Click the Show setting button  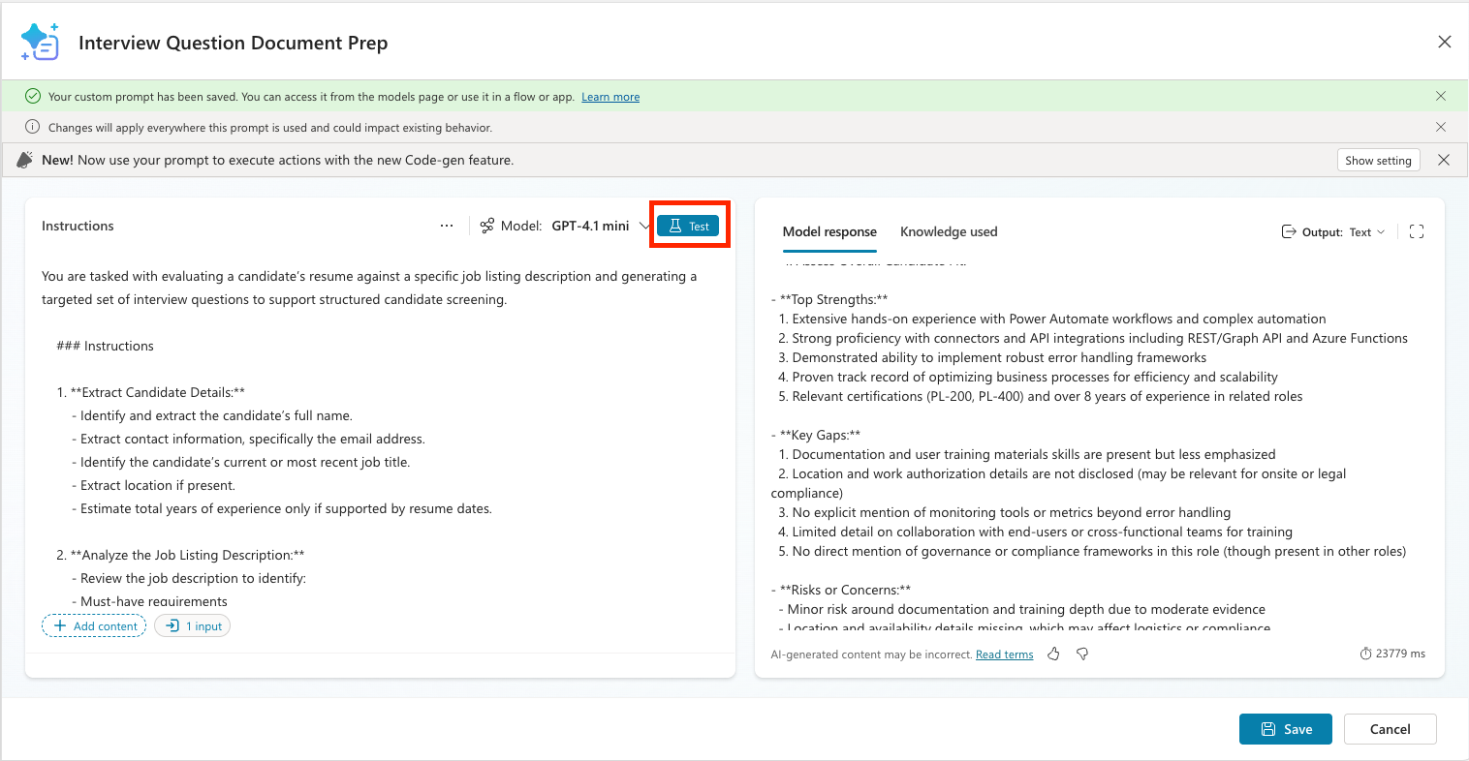pos(1378,161)
